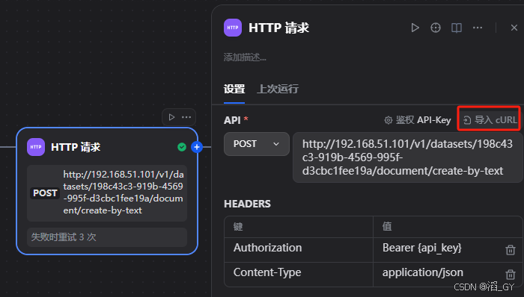Click the 值 column header
Image resolution: width=524 pixels, height=297 pixels.
(x=387, y=226)
